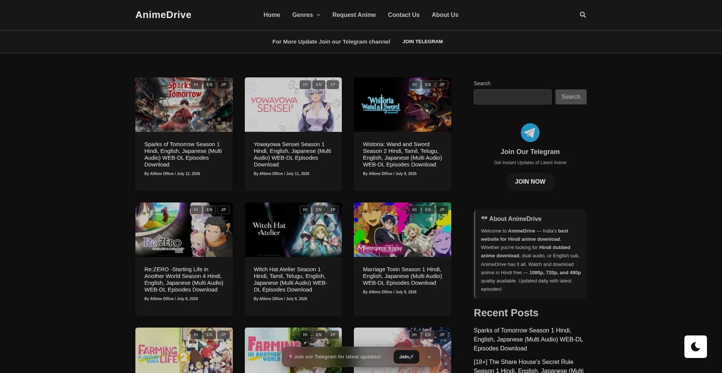Open the Request Anime page
This screenshot has height=373, width=722.
click(x=354, y=15)
